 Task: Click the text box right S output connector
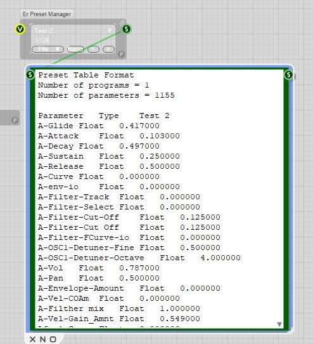289,75
